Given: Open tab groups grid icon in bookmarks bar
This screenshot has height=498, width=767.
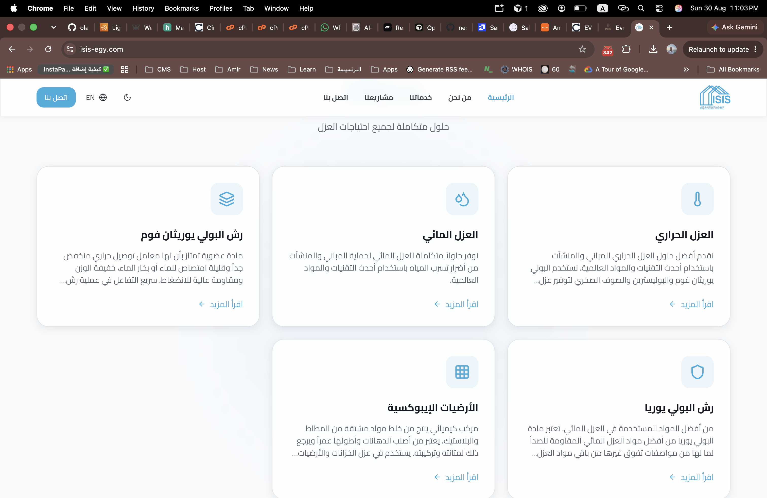Looking at the screenshot, I should pyautogui.click(x=125, y=69).
